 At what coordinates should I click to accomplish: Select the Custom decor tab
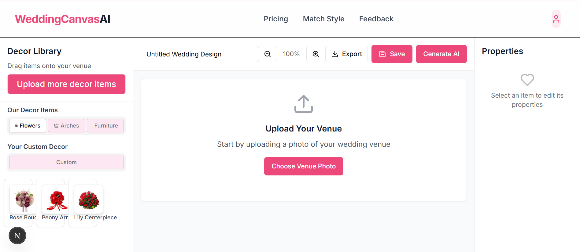tap(66, 162)
